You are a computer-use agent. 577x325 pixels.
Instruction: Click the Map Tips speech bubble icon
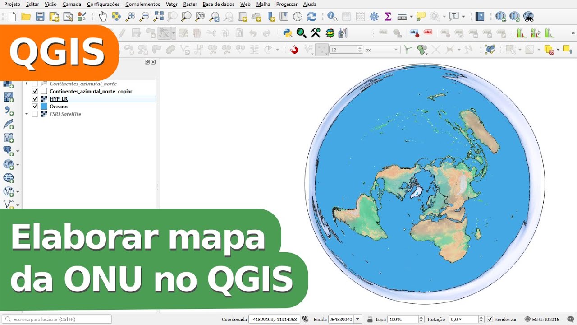tap(421, 17)
